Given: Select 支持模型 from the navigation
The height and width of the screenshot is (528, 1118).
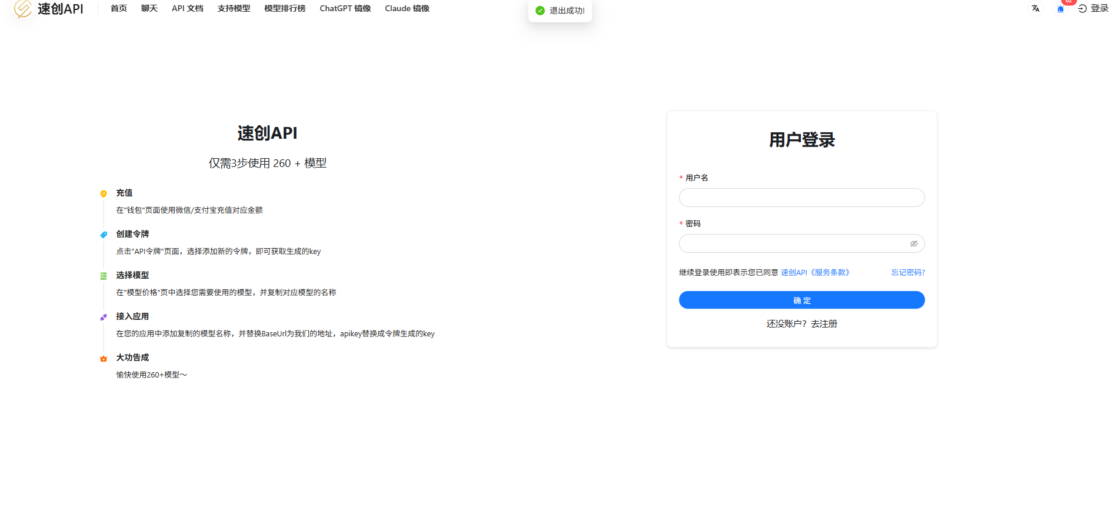Looking at the screenshot, I should tap(234, 8).
